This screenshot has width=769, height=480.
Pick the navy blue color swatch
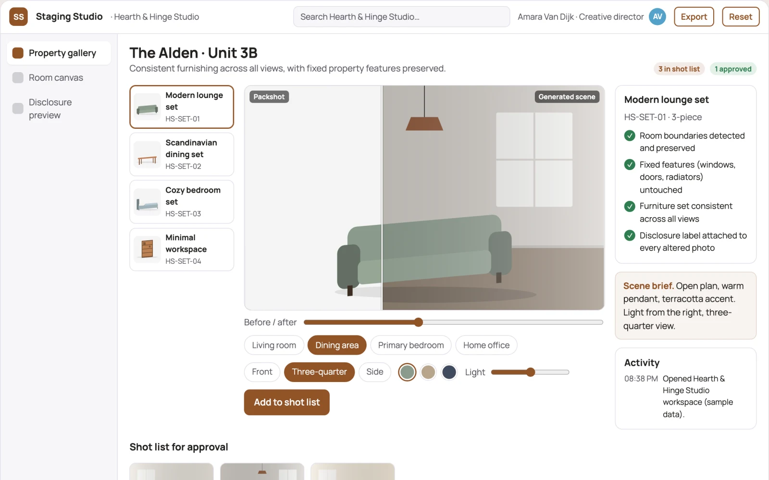449,372
